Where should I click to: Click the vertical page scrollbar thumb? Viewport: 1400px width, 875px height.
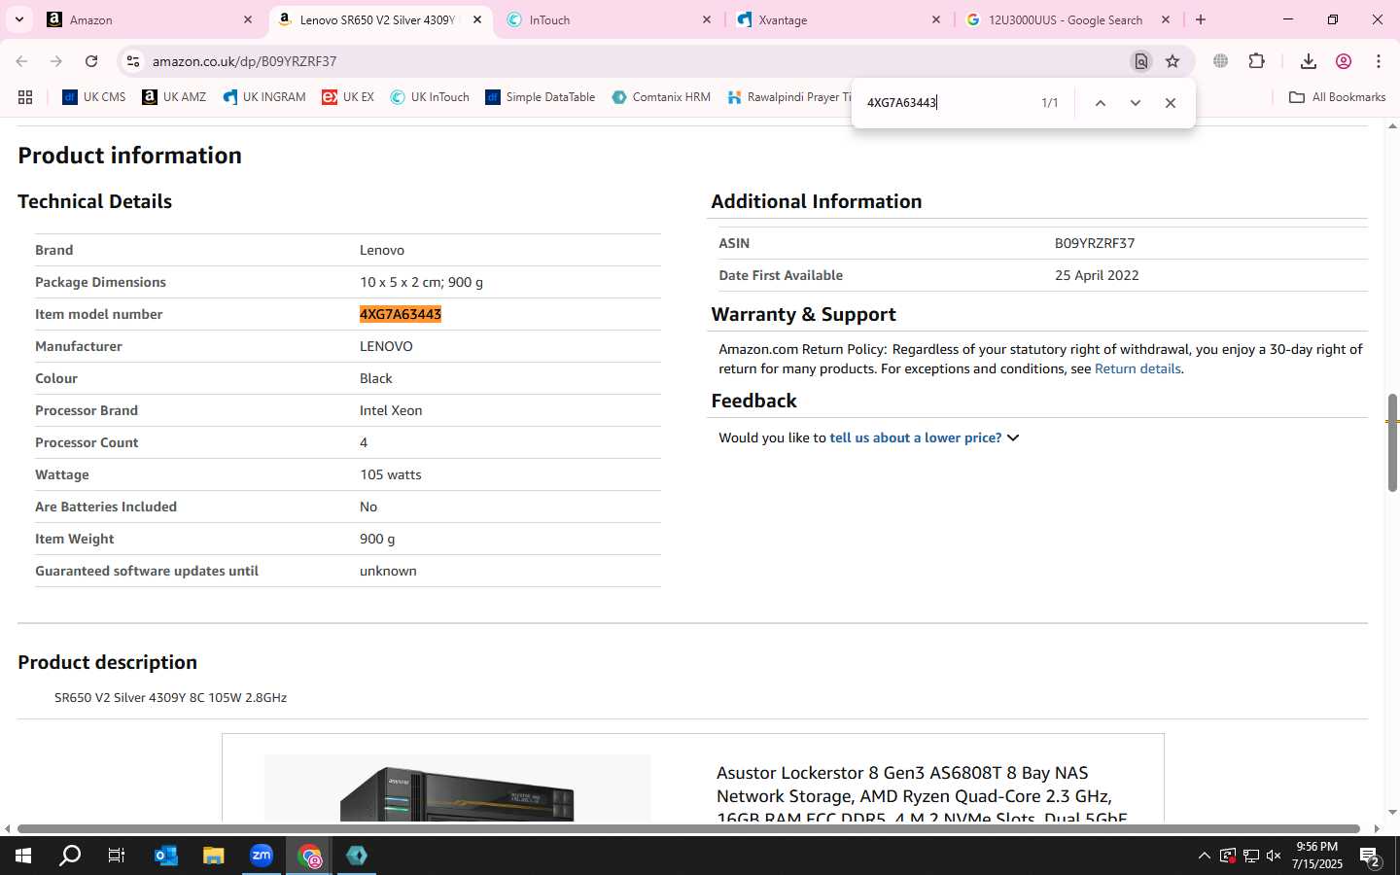[x=1392, y=442]
